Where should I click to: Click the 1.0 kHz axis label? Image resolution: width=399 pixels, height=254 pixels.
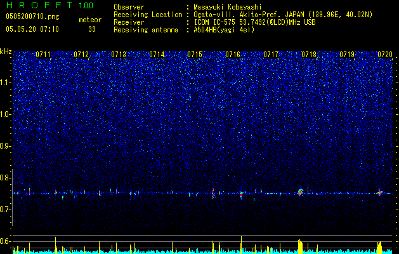tap(5, 114)
